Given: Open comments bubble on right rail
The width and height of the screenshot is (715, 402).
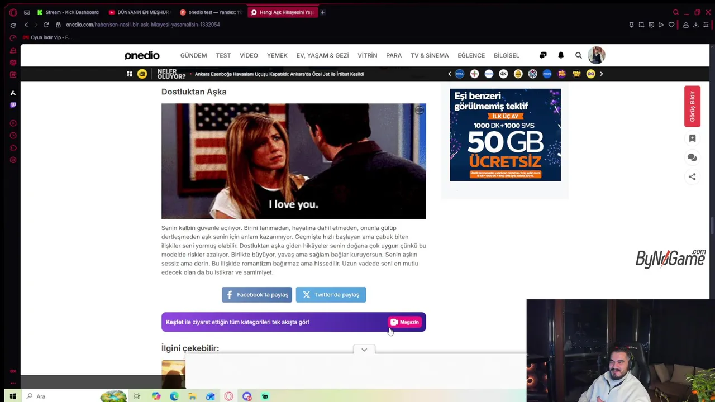Looking at the screenshot, I should point(692,157).
